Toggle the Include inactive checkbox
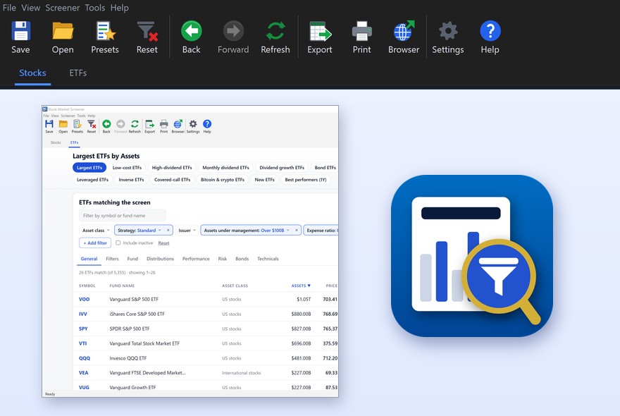 point(118,243)
